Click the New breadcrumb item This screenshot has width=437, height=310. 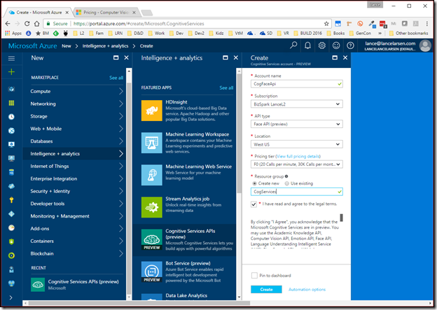pyautogui.click(x=67, y=46)
